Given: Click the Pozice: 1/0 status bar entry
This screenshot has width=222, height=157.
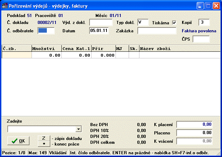Looking at the screenshot, I should pyautogui.click(x=14, y=153).
